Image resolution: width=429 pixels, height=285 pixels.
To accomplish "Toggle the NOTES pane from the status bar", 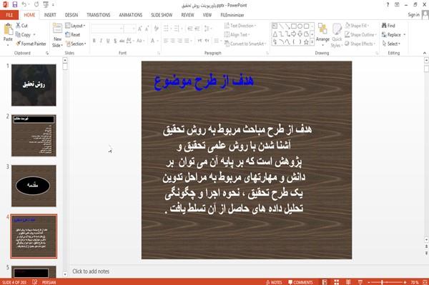I will coord(274,282).
